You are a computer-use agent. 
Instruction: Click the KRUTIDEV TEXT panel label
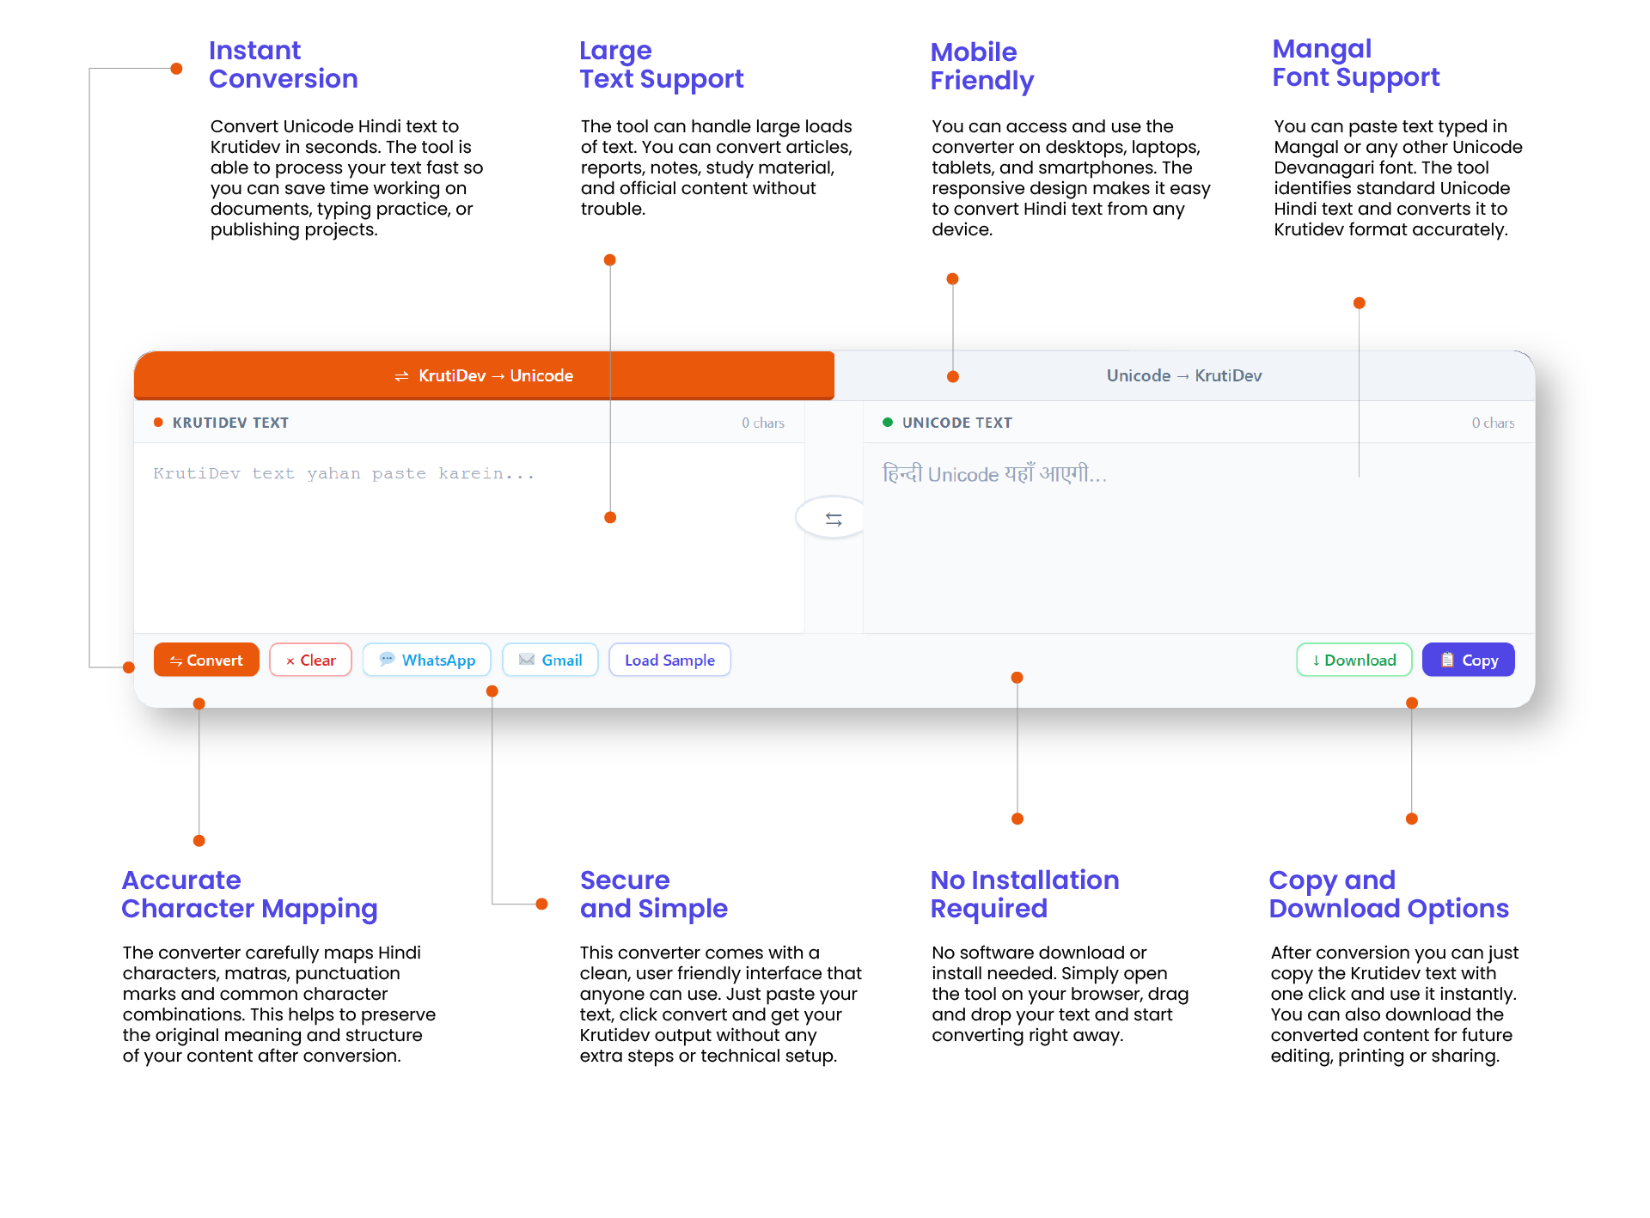click(230, 423)
